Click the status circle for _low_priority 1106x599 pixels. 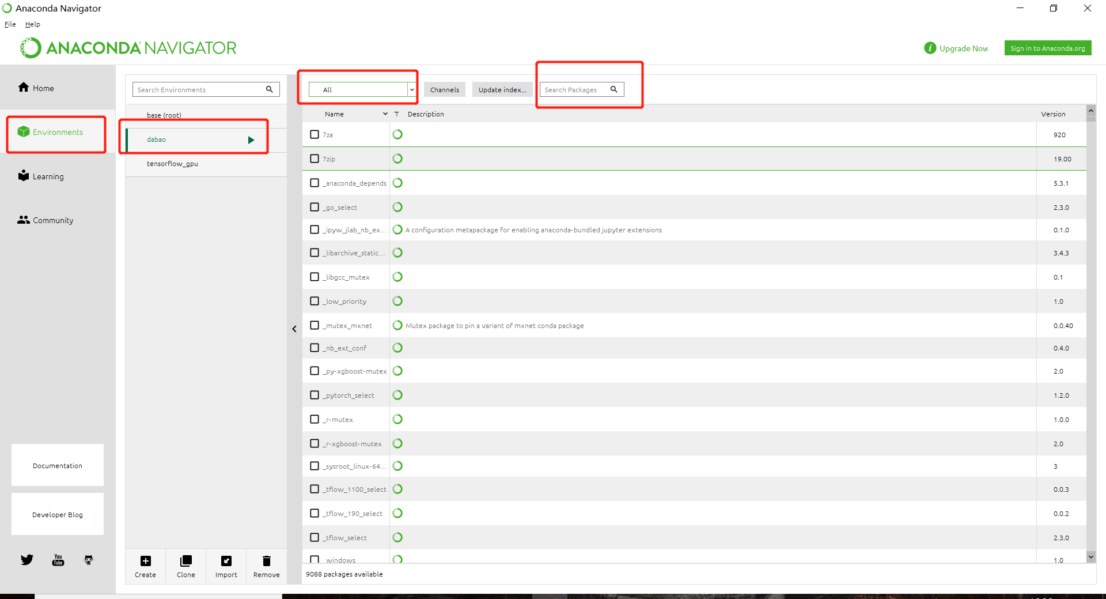[397, 301]
